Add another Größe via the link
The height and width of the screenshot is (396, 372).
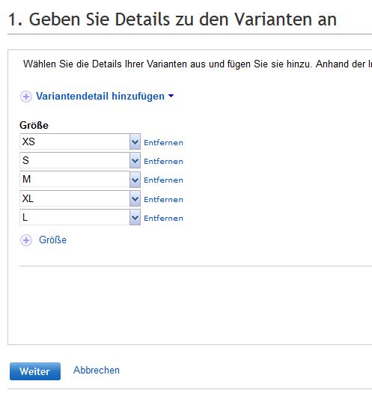[x=52, y=240]
